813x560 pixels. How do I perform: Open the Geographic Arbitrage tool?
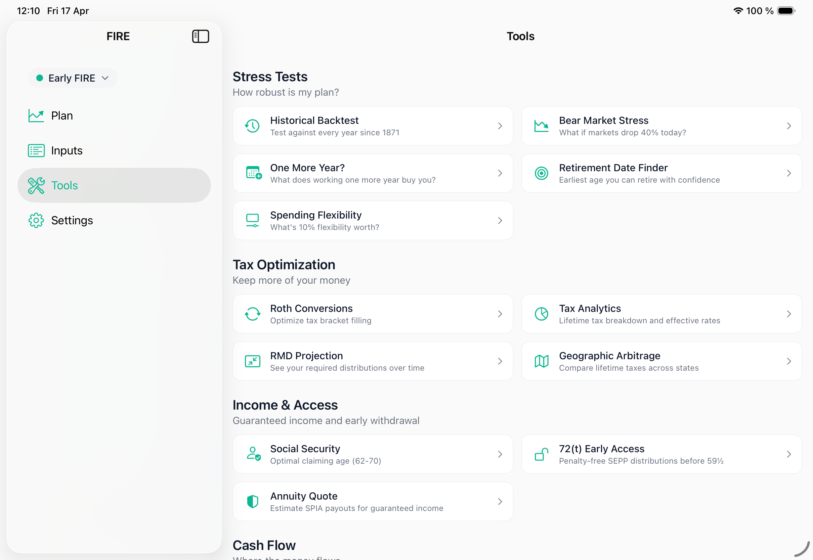(x=661, y=361)
